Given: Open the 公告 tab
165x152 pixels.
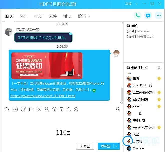Looking at the screenshot, I should [x=24, y=16].
